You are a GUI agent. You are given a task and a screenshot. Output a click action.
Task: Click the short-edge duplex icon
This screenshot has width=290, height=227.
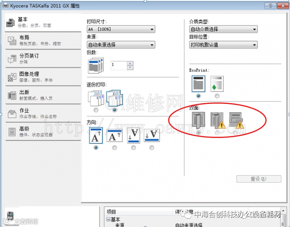point(236,120)
